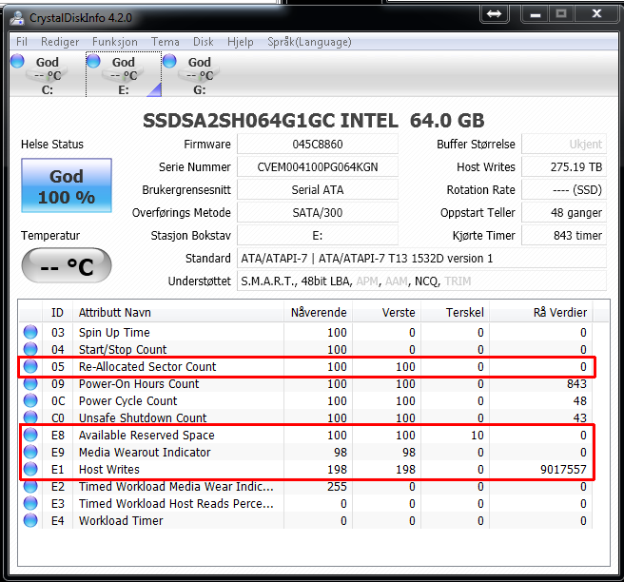Click the Rotation Rate ---- (SSD) field
The image size is (624, 582).
(564, 190)
